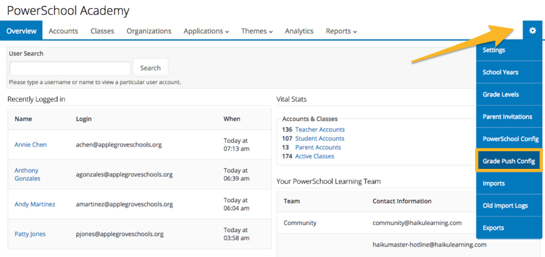Click the Recently Logged in heading
The width and height of the screenshot is (545, 257).
tap(36, 99)
